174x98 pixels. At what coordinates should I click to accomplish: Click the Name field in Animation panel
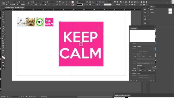[x=145, y=44]
